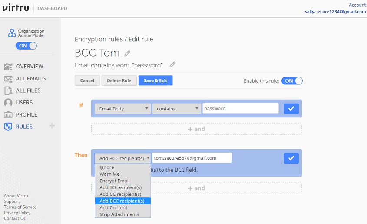
Task: Open the PROFILE page
Action: (26, 114)
